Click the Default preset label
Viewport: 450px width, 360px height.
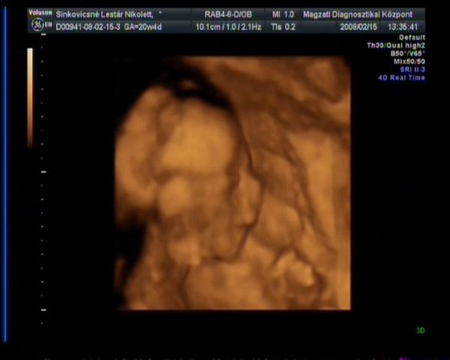pyautogui.click(x=412, y=37)
